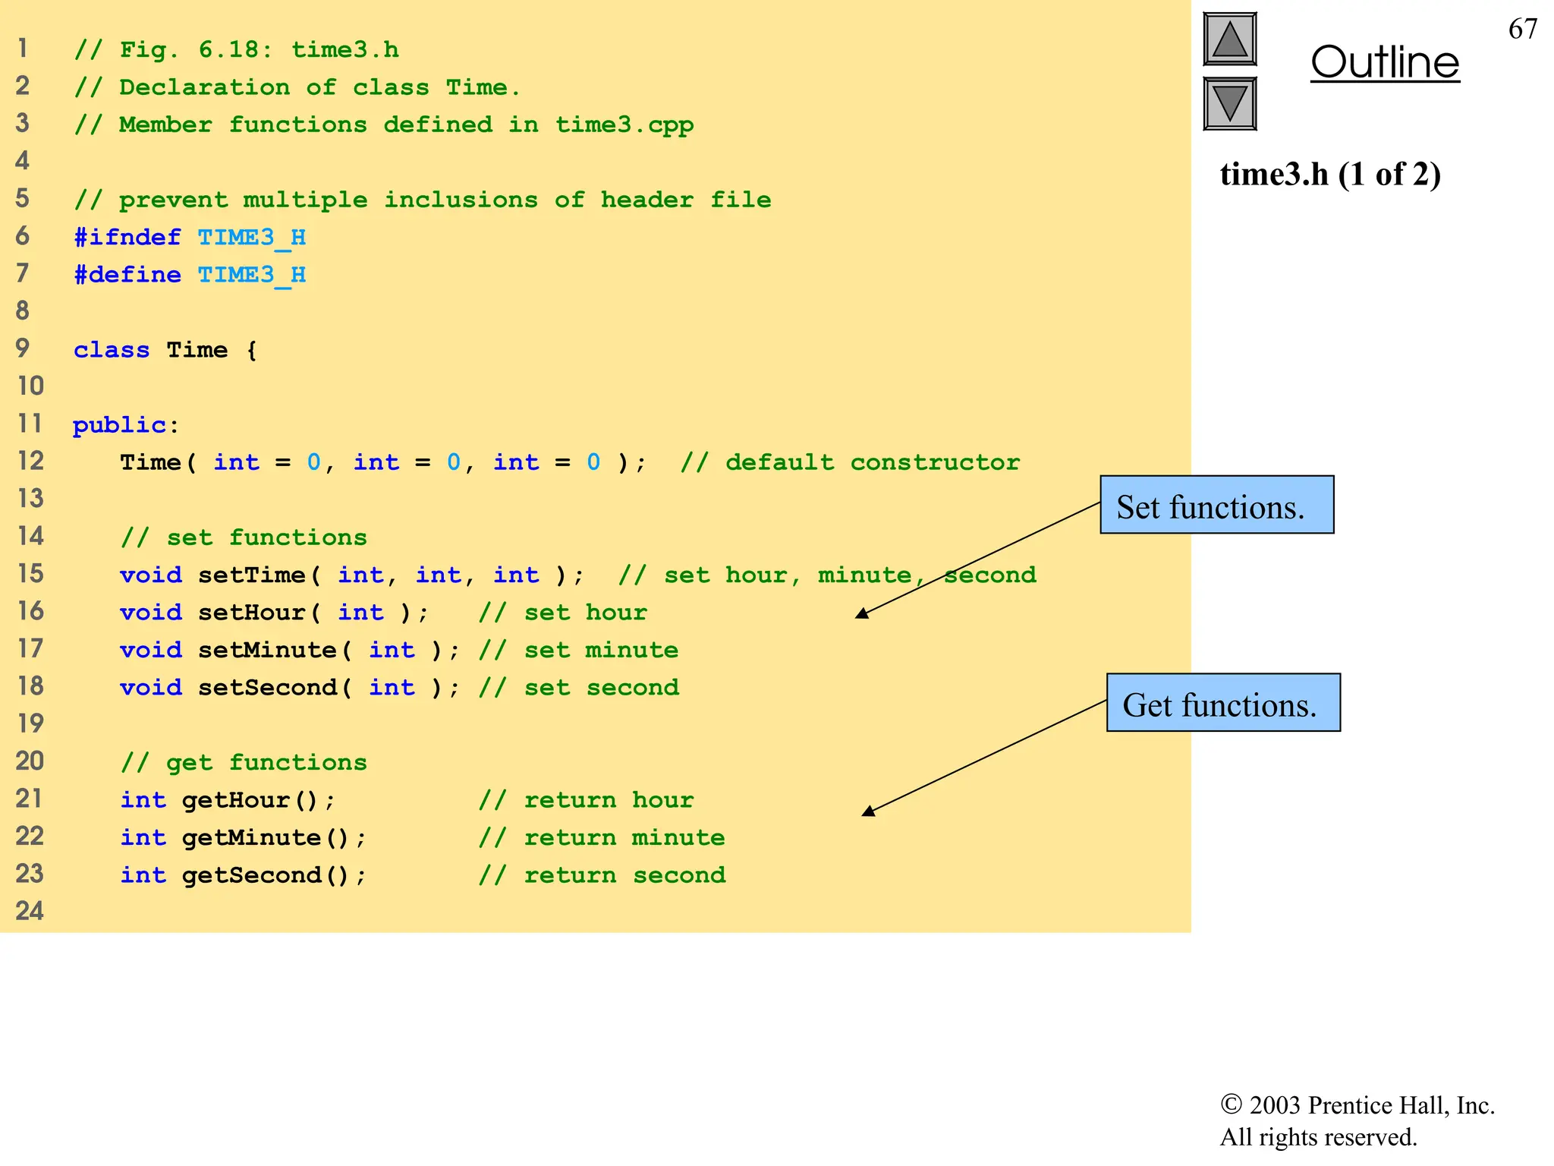The image size is (1554, 1166).
Task: Open the Outline link
Action: coord(1385,62)
